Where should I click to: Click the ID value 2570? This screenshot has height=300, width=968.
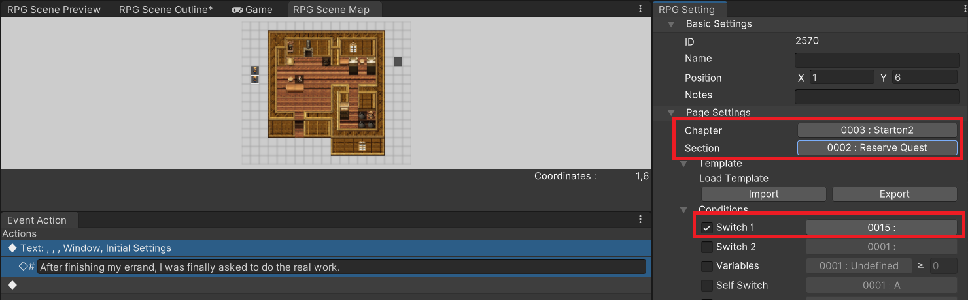click(x=807, y=41)
